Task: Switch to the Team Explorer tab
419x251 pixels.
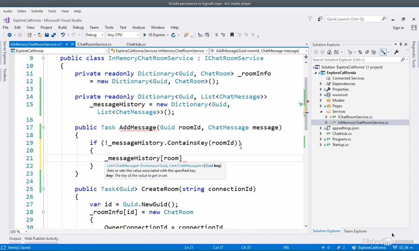Action: tap(355, 231)
